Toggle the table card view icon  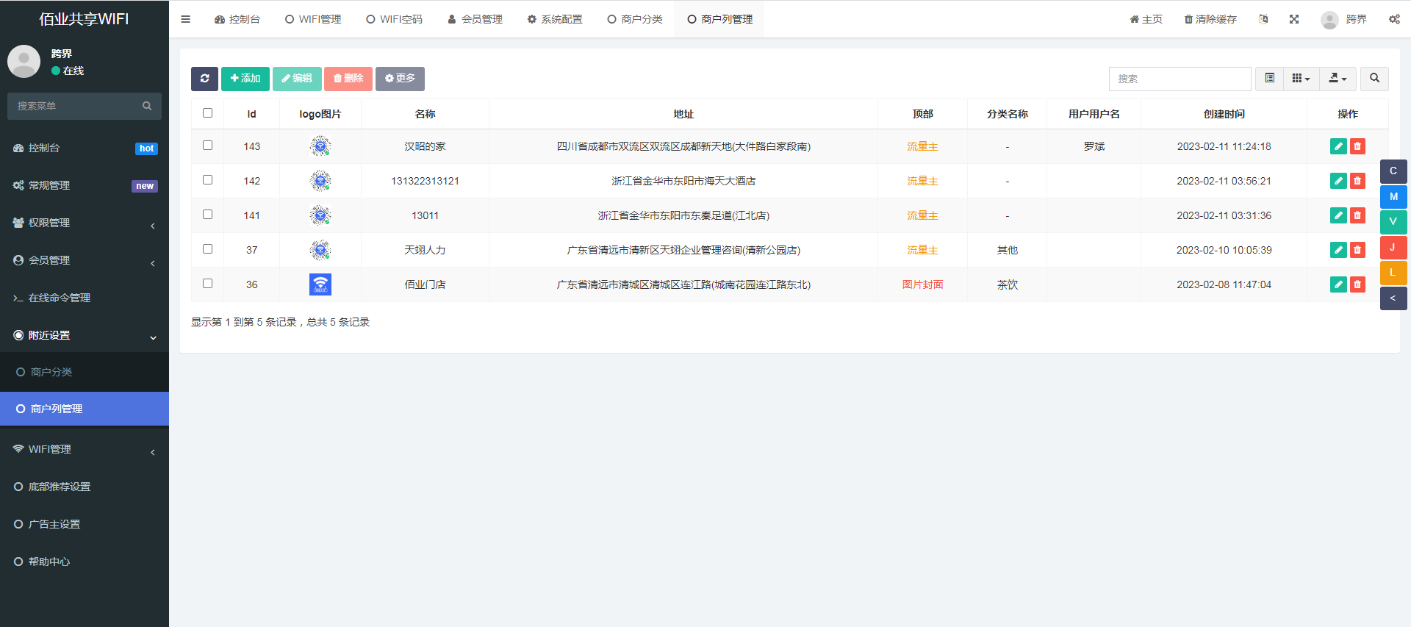1269,79
